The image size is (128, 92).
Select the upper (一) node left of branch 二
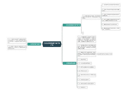17,41
